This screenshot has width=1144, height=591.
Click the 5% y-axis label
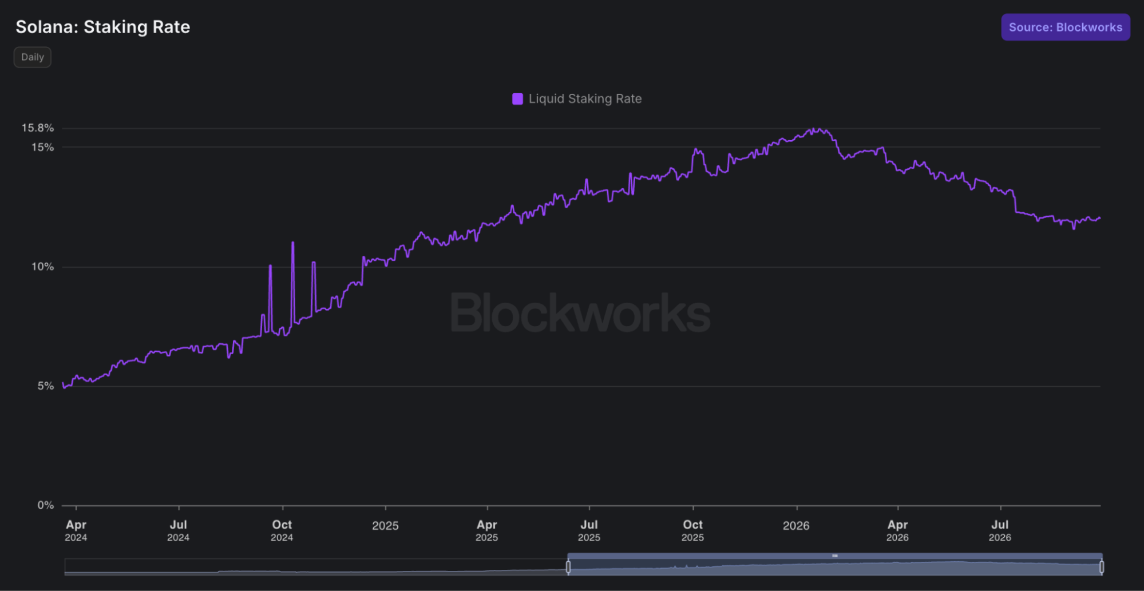46,386
